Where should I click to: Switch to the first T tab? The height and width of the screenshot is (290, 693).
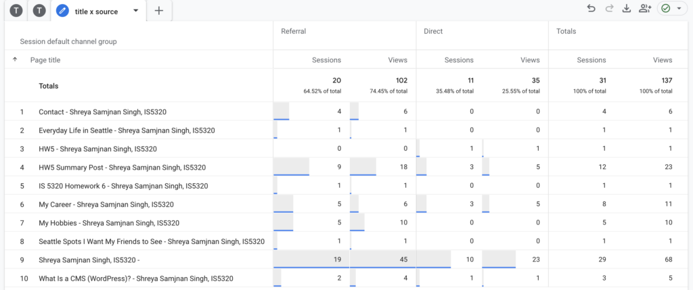(x=16, y=11)
